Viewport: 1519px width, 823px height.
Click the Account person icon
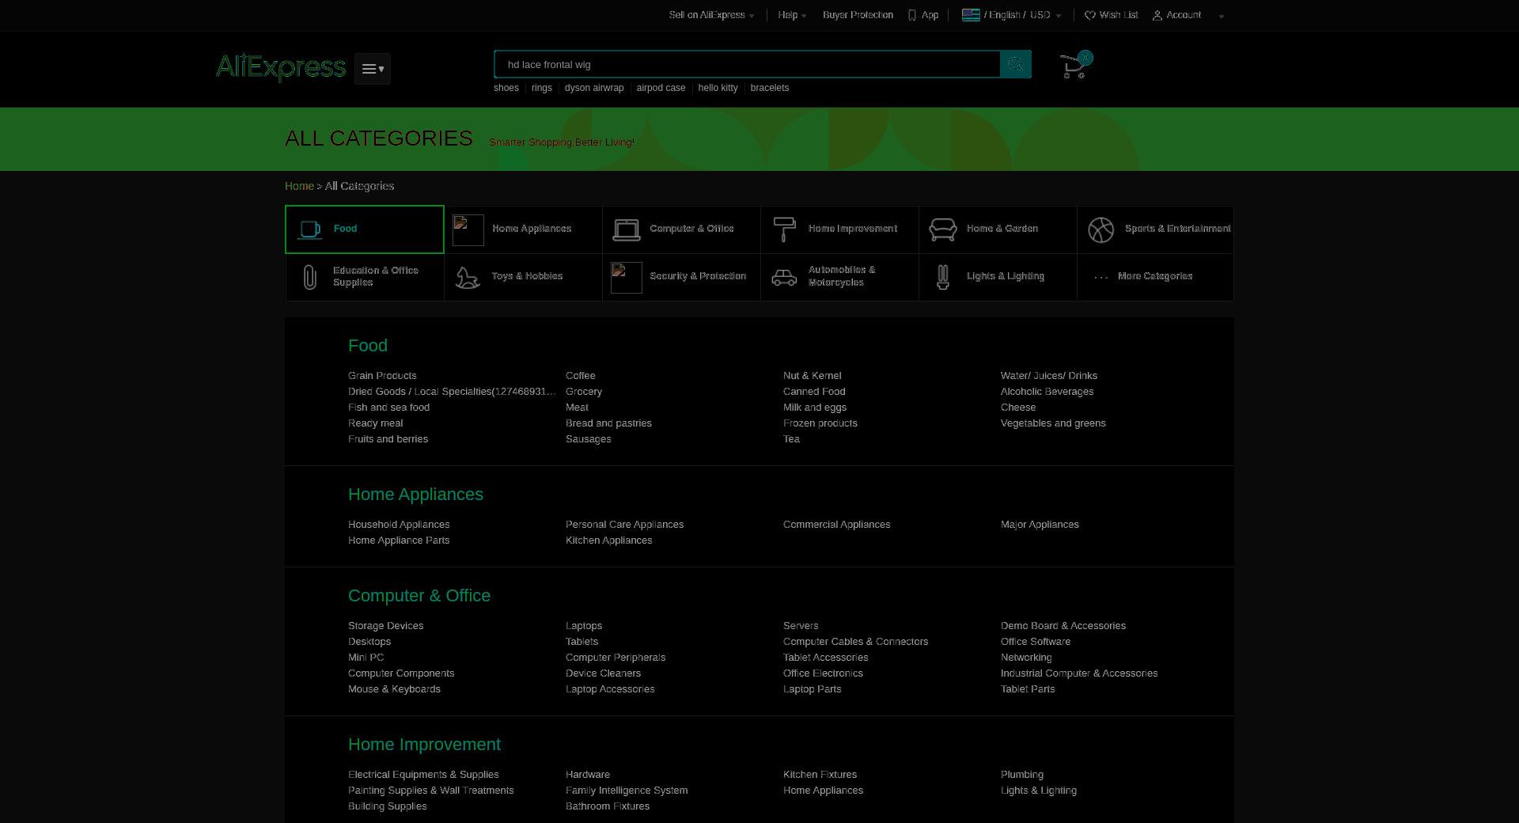(x=1157, y=15)
